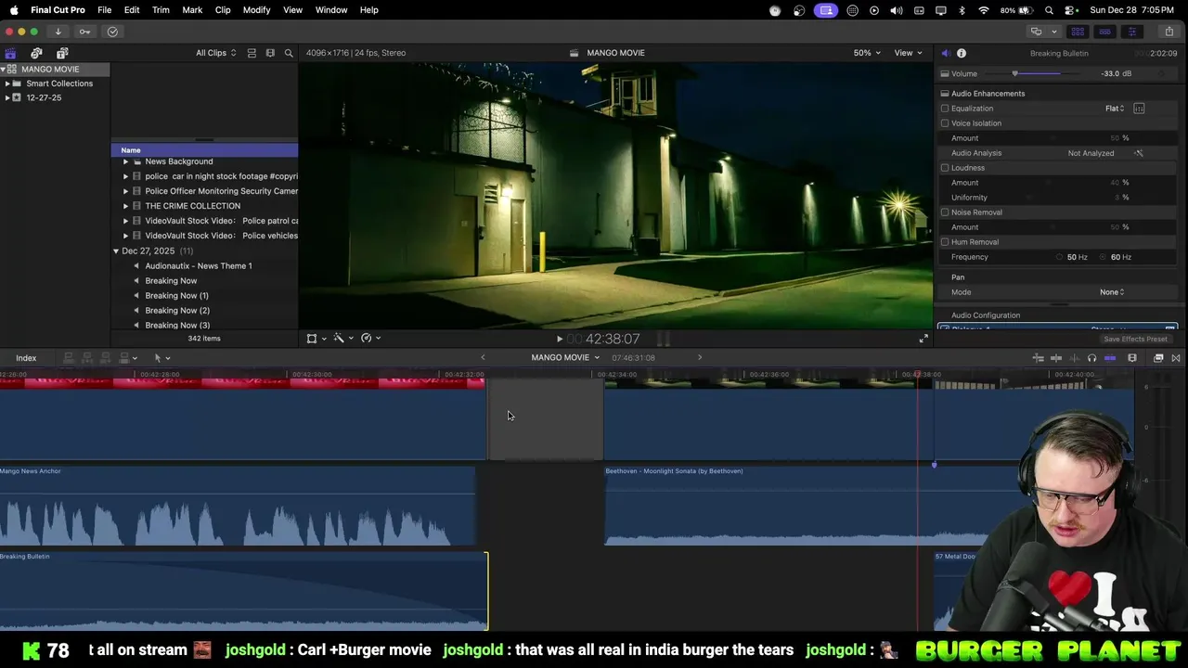Enable Voice Isolation checkbox

945,123
